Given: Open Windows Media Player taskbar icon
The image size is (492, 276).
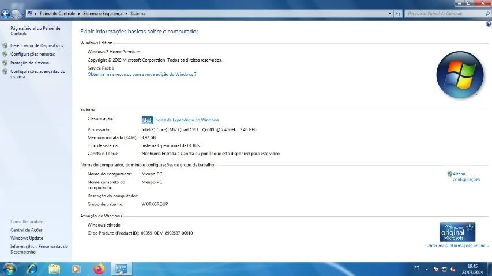Looking at the screenshot, I should [76, 269].
